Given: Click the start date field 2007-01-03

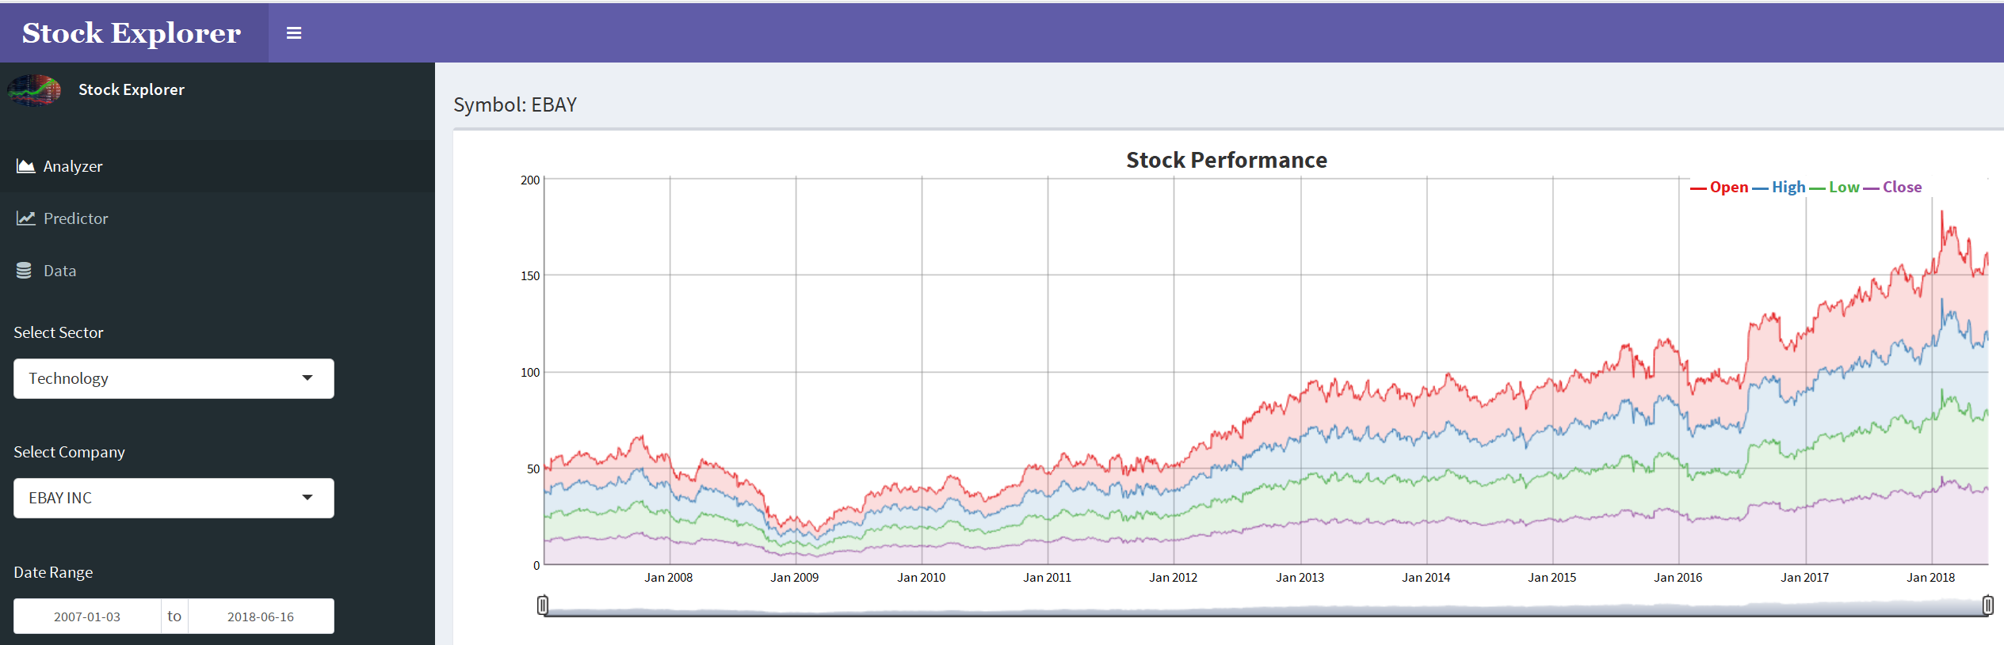Looking at the screenshot, I should point(87,617).
